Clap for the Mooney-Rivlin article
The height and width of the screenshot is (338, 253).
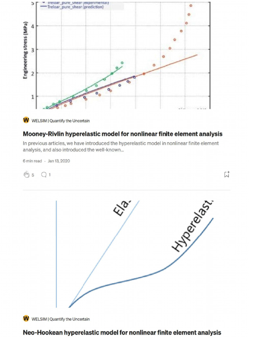27,175
